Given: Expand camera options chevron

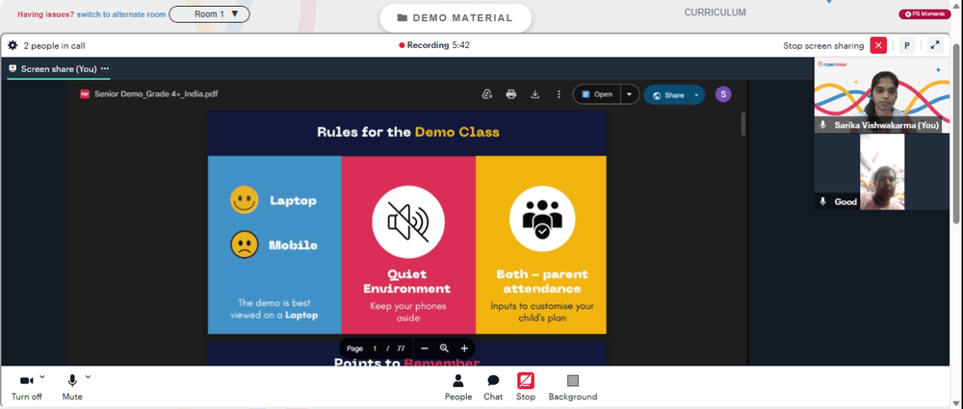Looking at the screenshot, I should click(42, 376).
